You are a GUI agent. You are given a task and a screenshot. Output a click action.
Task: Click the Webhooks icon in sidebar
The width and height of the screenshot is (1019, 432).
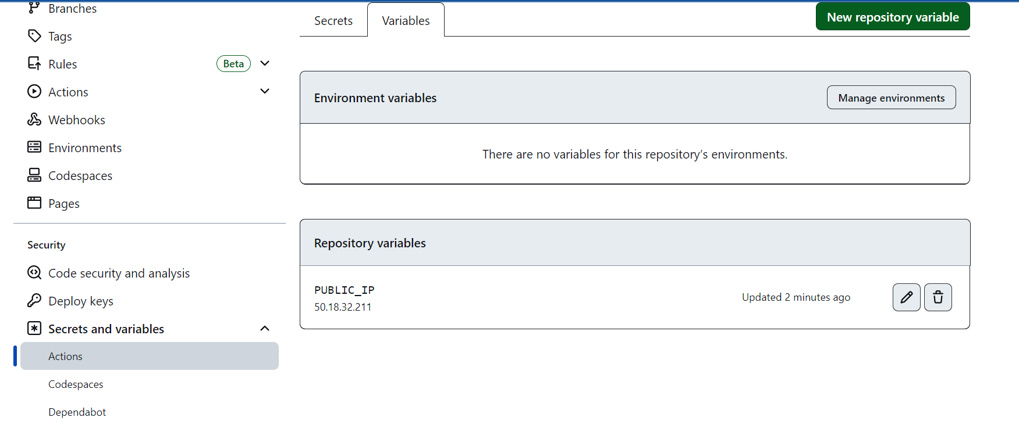(34, 120)
